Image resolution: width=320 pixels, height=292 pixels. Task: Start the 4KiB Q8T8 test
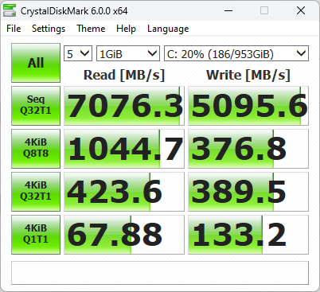point(36,149)
